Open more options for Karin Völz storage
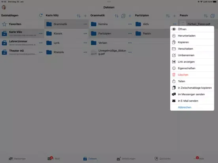Screen dimensions: 218x163 point(41,33)
